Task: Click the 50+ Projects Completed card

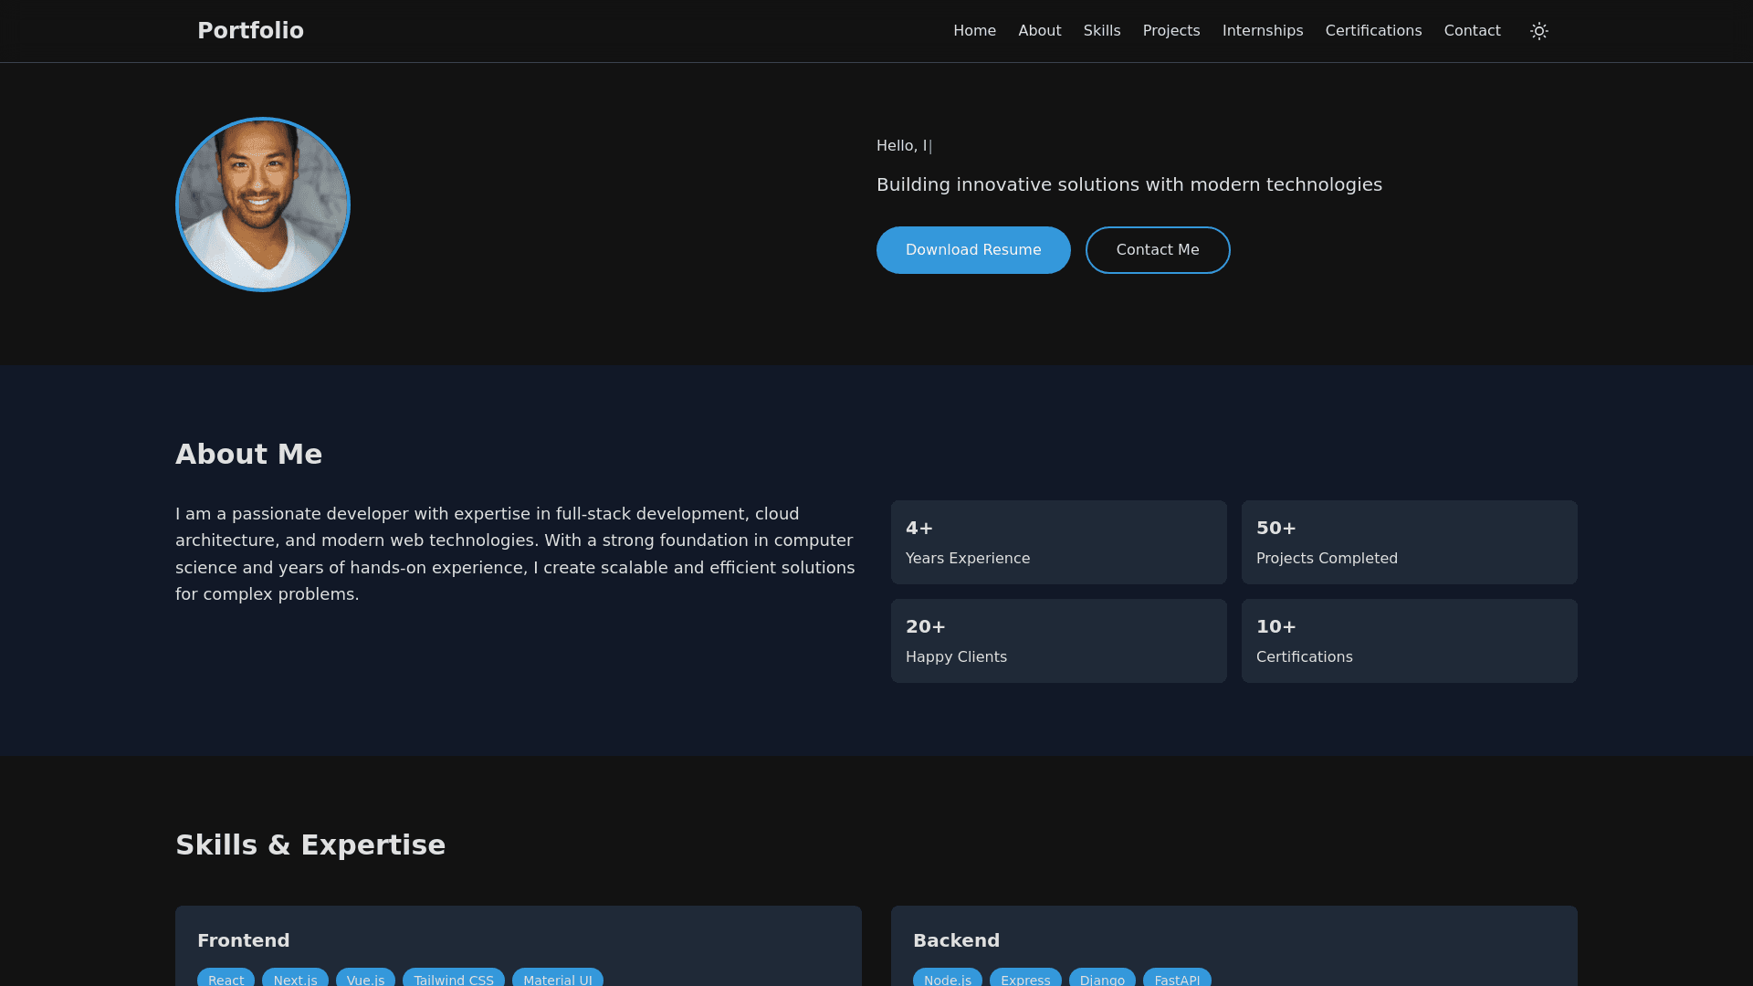Action: (1409, 542)
